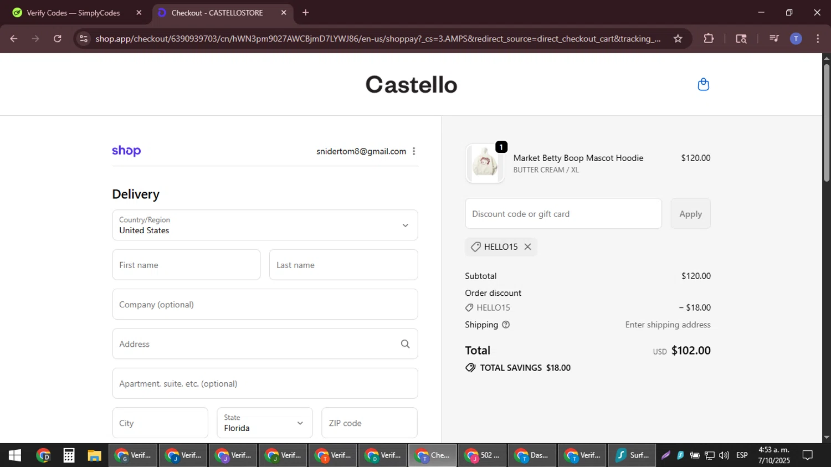Reload the checkout page
This screenshot has width=831, height=467.
point(57,39)
